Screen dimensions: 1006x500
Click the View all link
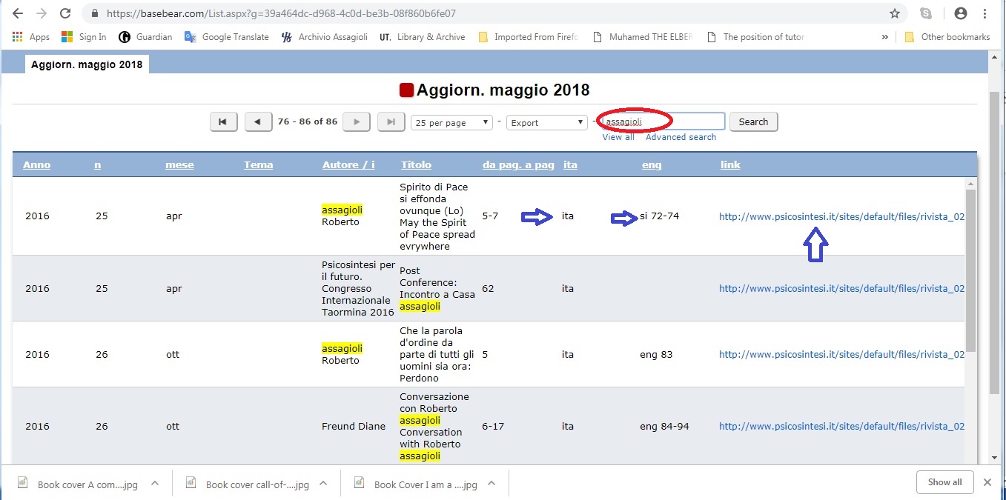point(618,137)
